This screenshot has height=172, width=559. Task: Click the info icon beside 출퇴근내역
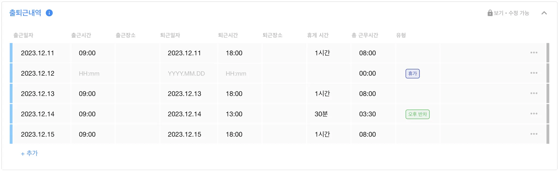[49, 13]
